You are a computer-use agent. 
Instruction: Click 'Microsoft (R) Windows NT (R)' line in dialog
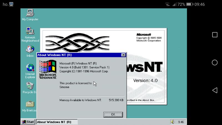click(78, 64)
